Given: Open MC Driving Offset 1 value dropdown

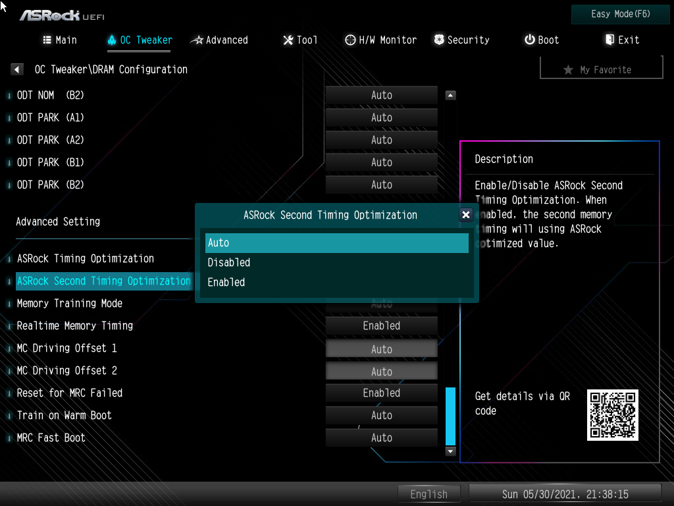Looking at the screenshot, I should [381, 349].
